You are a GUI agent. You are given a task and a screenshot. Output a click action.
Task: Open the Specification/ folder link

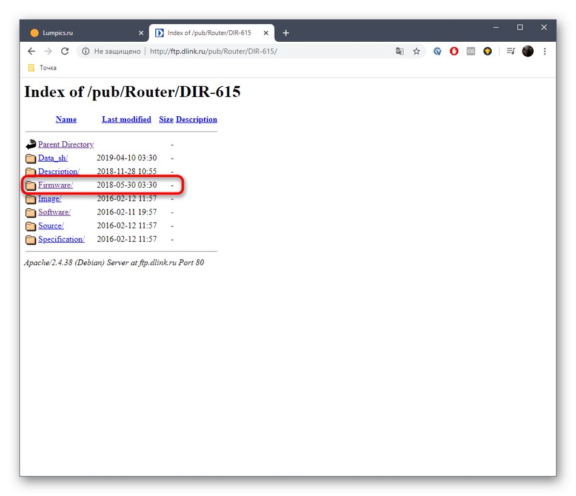click(x=61, y=239)
